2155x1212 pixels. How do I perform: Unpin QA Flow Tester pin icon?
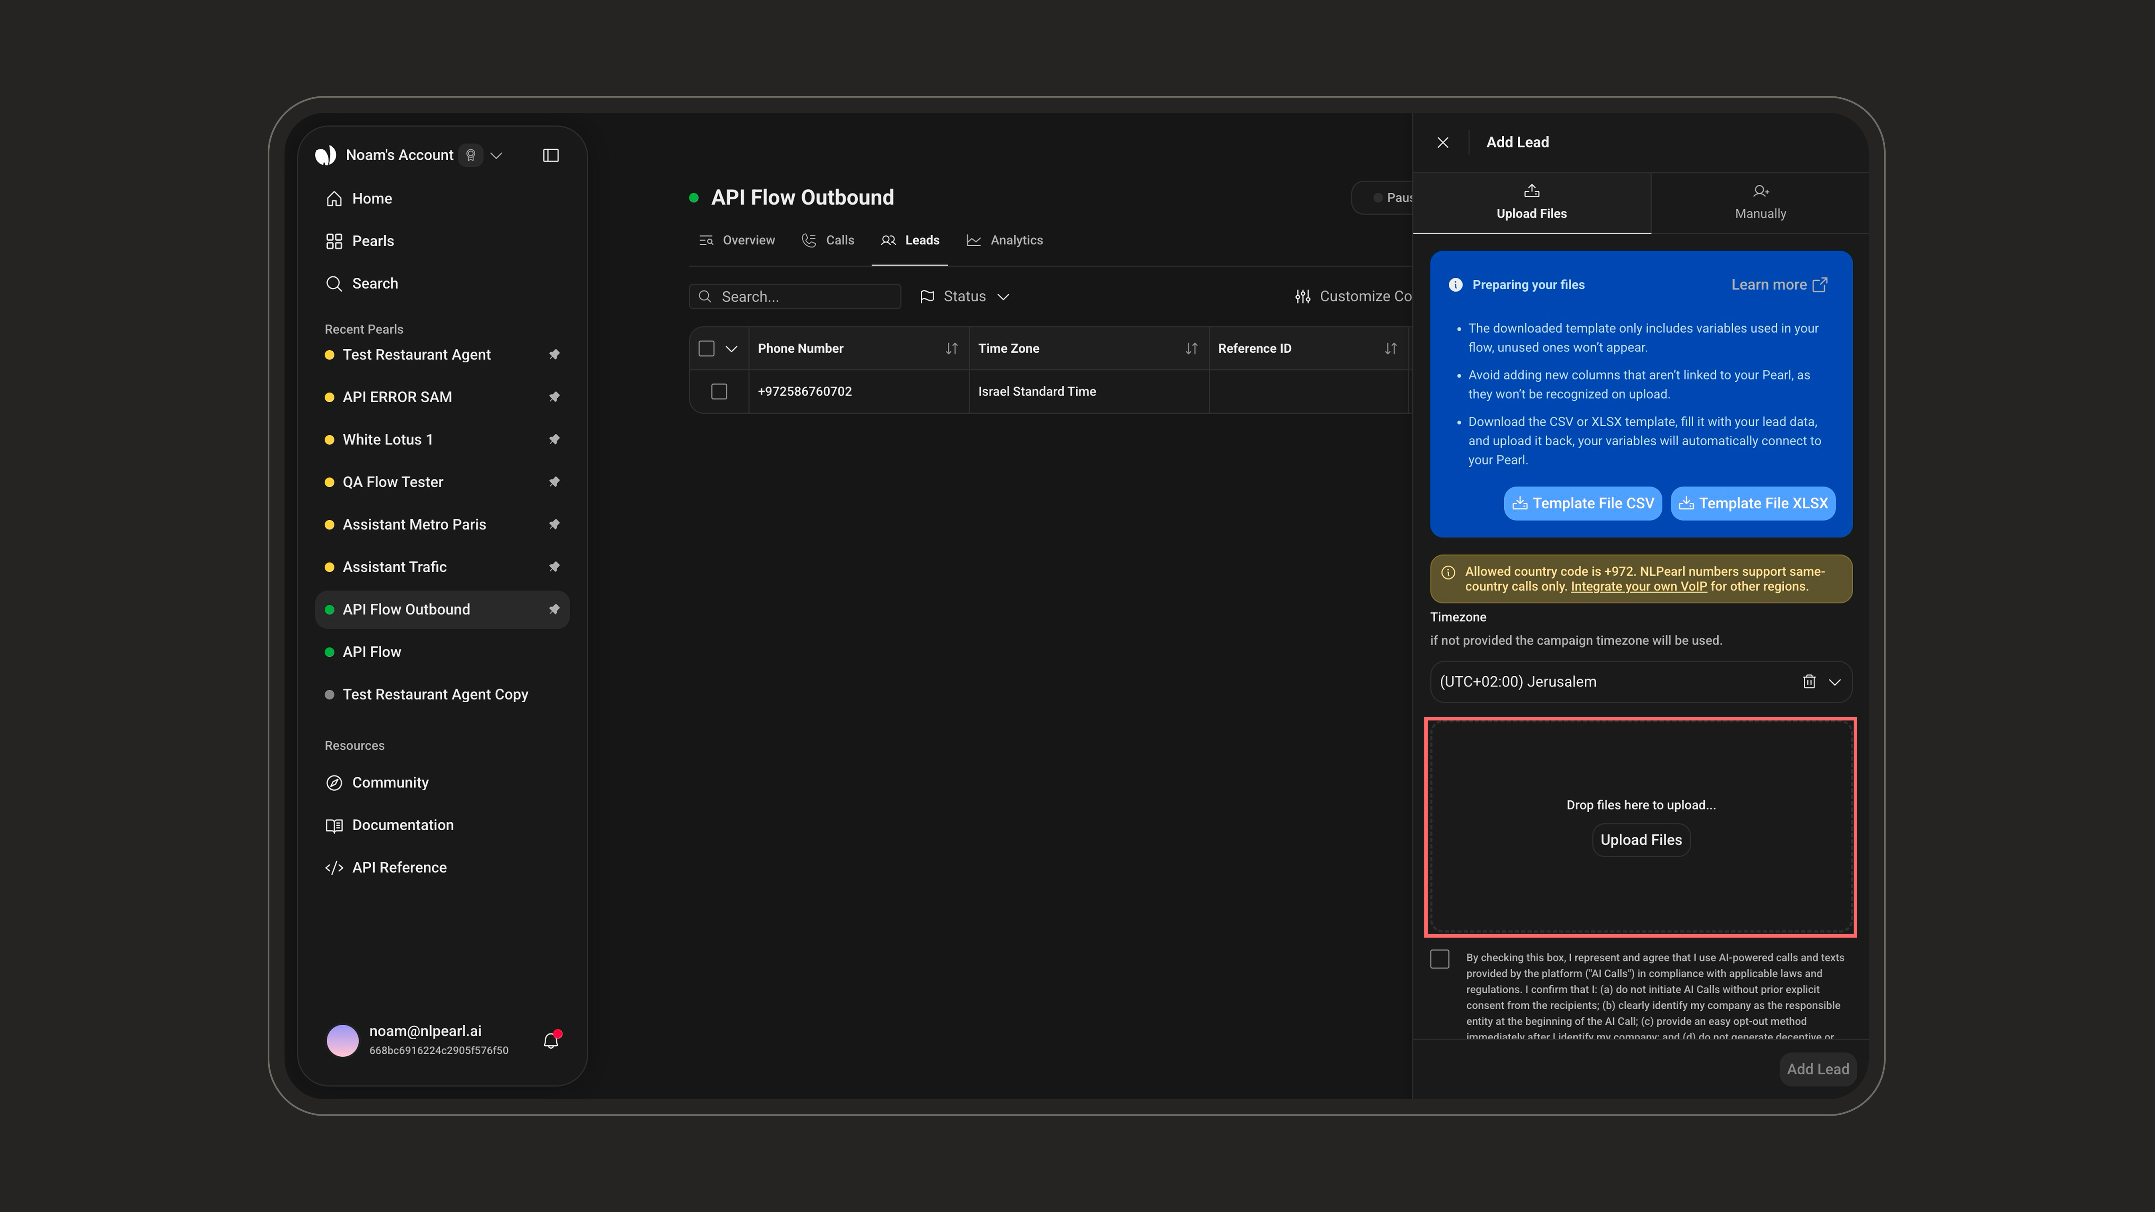[554, 482]
